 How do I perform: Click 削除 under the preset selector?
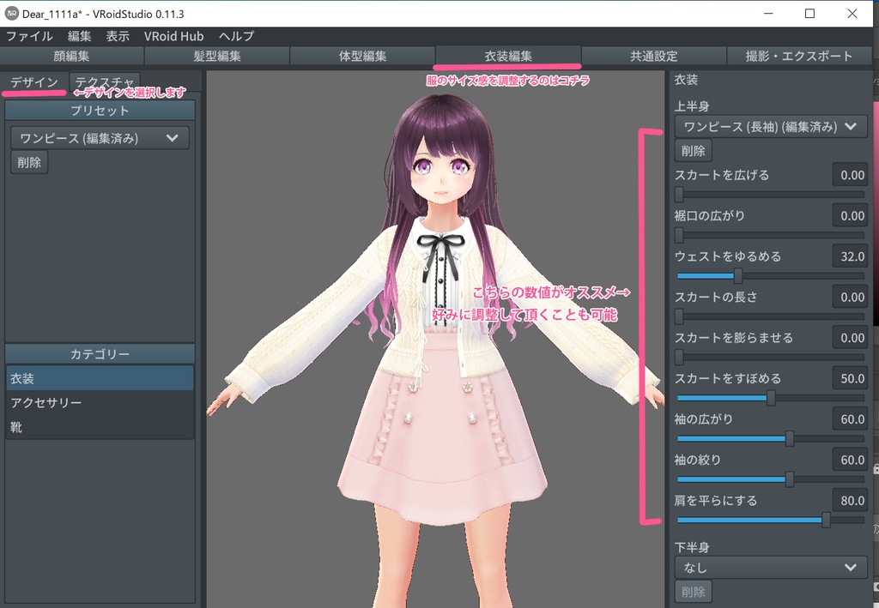click(x=28, y=162)
